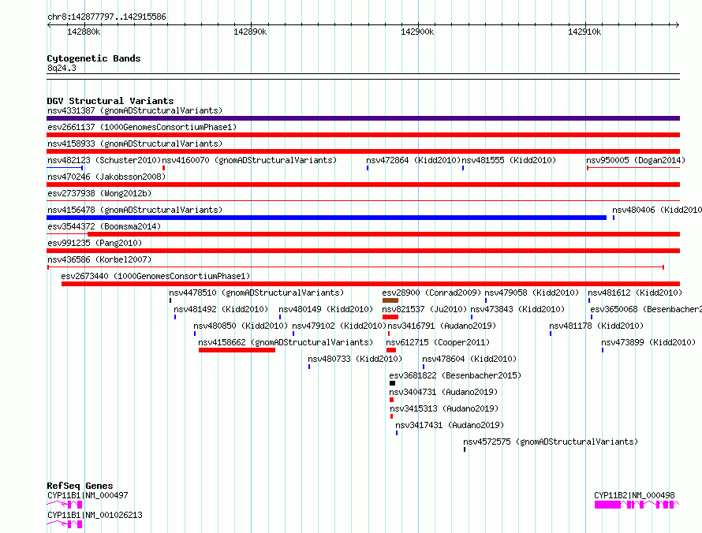
Task: Click nsv436586 Korbel2007 variant label
Action: (99, 259)
